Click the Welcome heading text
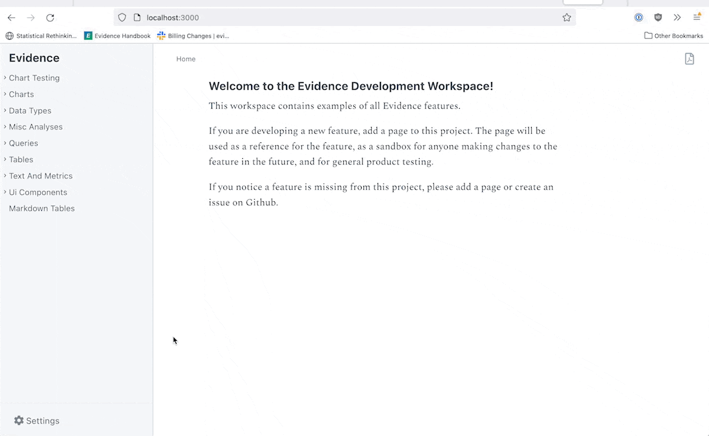The image size is (709, 436). (x=351, y=86)
